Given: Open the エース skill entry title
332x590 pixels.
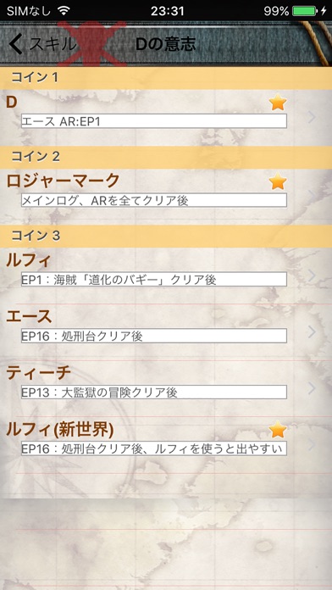Looking at the screenshot, I should click(29, 317).
